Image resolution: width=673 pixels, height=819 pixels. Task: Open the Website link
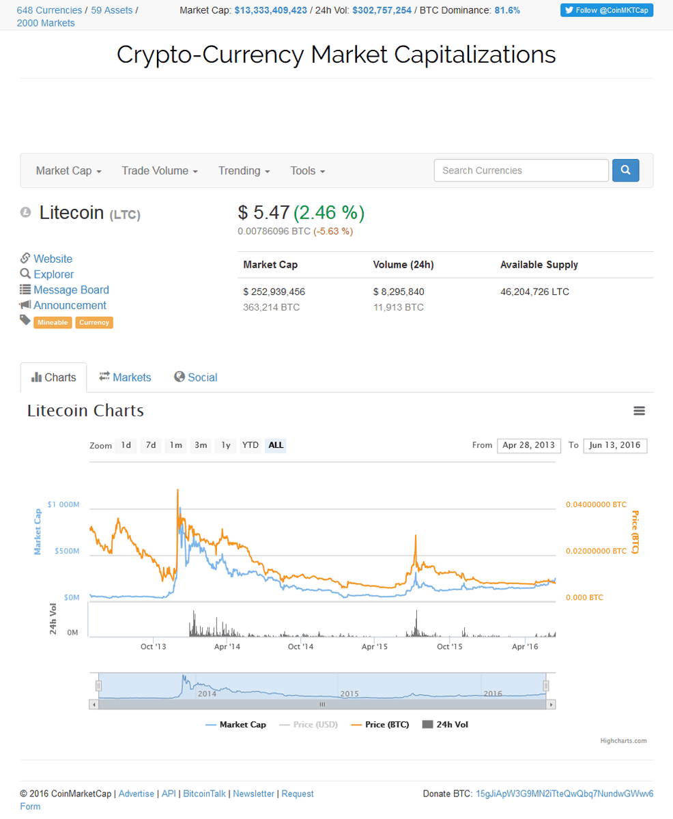pos(53,259)
